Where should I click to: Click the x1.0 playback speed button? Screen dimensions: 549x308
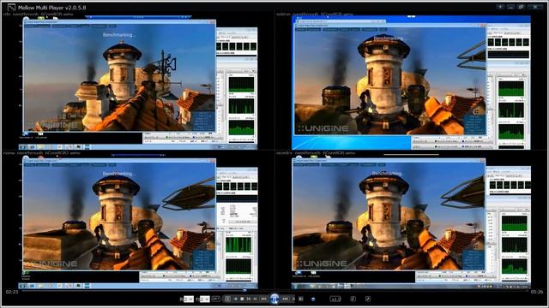pos(335,299)
